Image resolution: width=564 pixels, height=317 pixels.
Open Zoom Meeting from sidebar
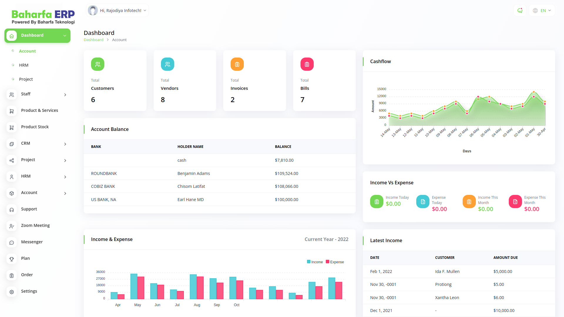(x=35, y=225)
